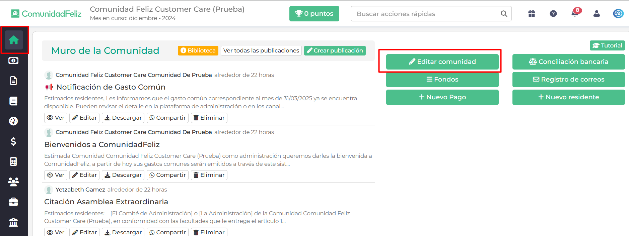Open the help question mark icon
Screen dimensions: 629x236
[x=553, y=14]
